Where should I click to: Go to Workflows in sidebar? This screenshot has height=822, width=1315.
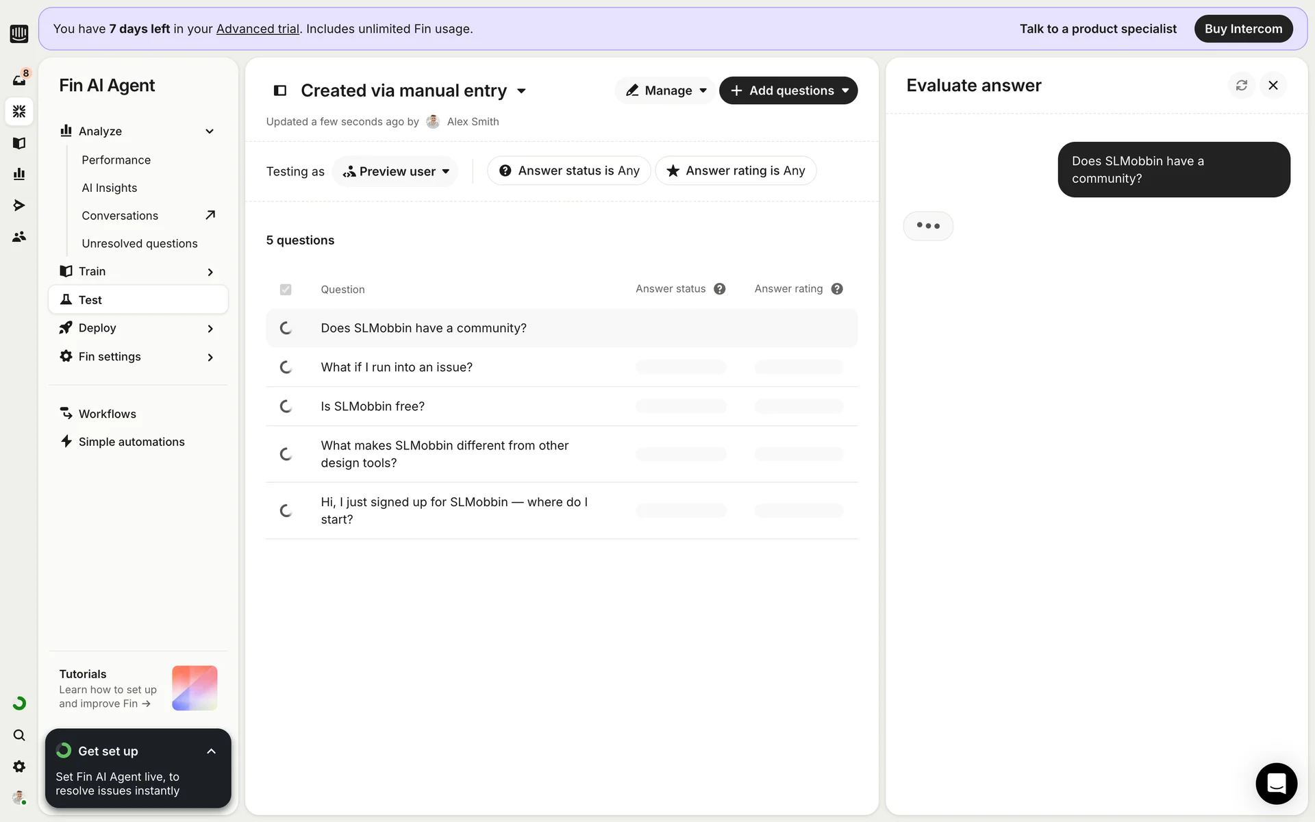(x=107, y=414)
